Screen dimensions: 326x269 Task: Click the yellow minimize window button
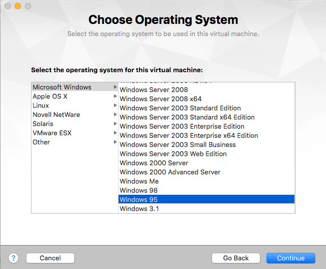click(18, 6)
